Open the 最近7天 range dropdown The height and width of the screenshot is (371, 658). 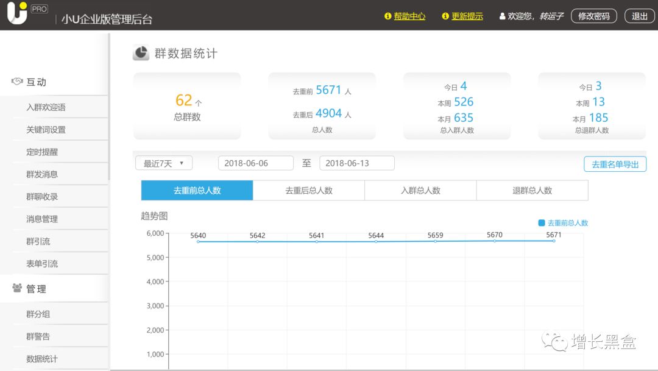(164, 163)
